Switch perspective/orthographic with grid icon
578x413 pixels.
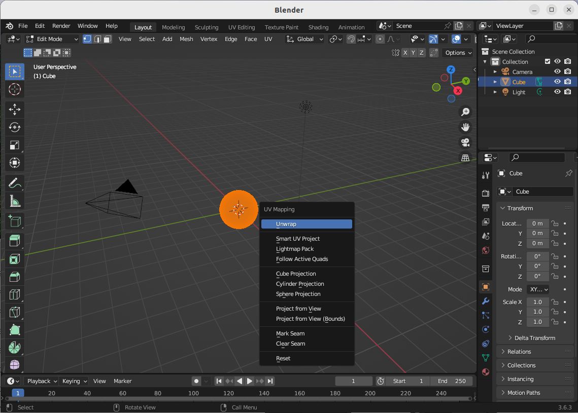pos(465,158)
